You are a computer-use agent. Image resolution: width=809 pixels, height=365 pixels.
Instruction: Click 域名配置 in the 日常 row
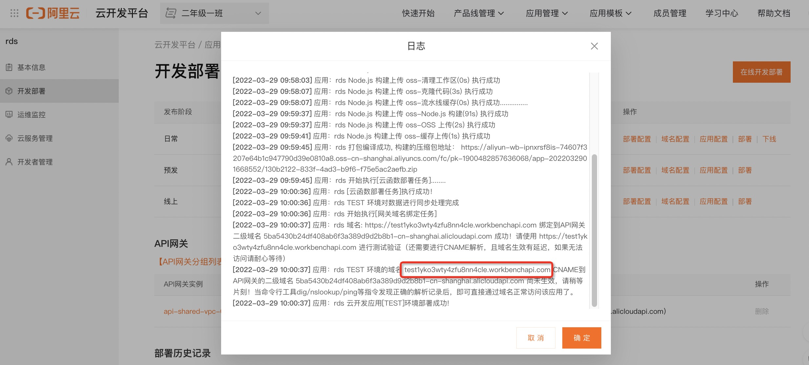tap(675, 139)
